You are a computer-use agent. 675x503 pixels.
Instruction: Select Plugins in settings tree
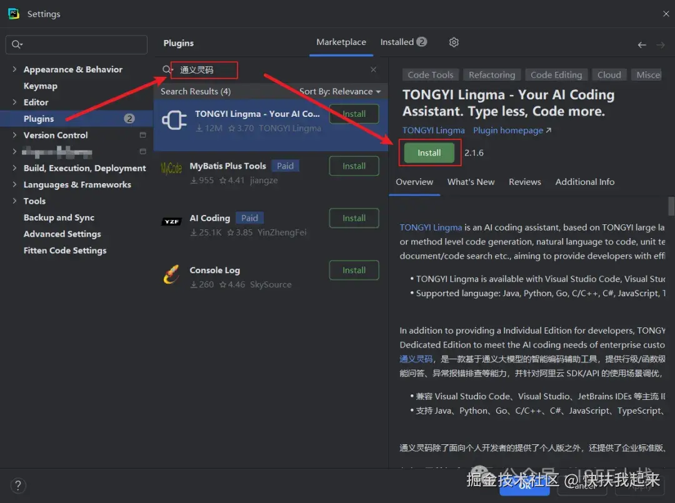coord(77,118)
